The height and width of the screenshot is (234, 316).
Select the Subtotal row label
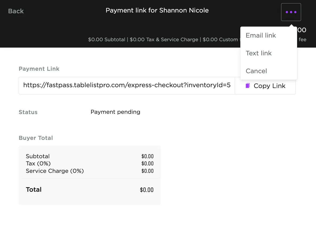(38, 156)
